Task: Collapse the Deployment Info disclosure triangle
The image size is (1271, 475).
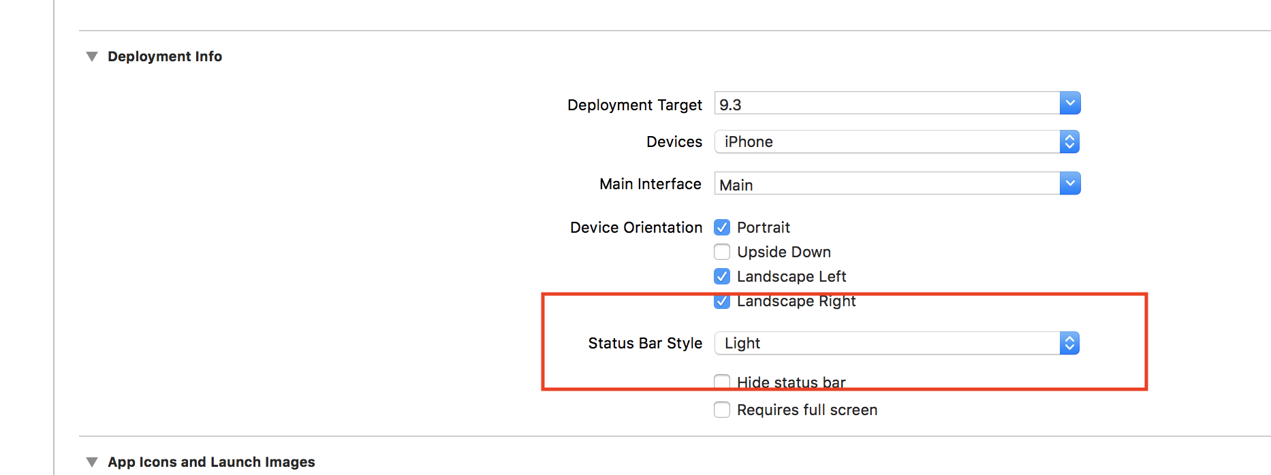Action: click(92, 56)
